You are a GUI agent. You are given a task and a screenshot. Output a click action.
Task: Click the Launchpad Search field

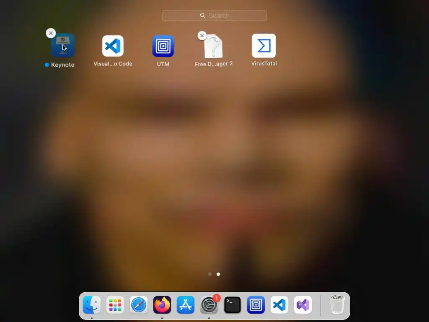(214, 16)
